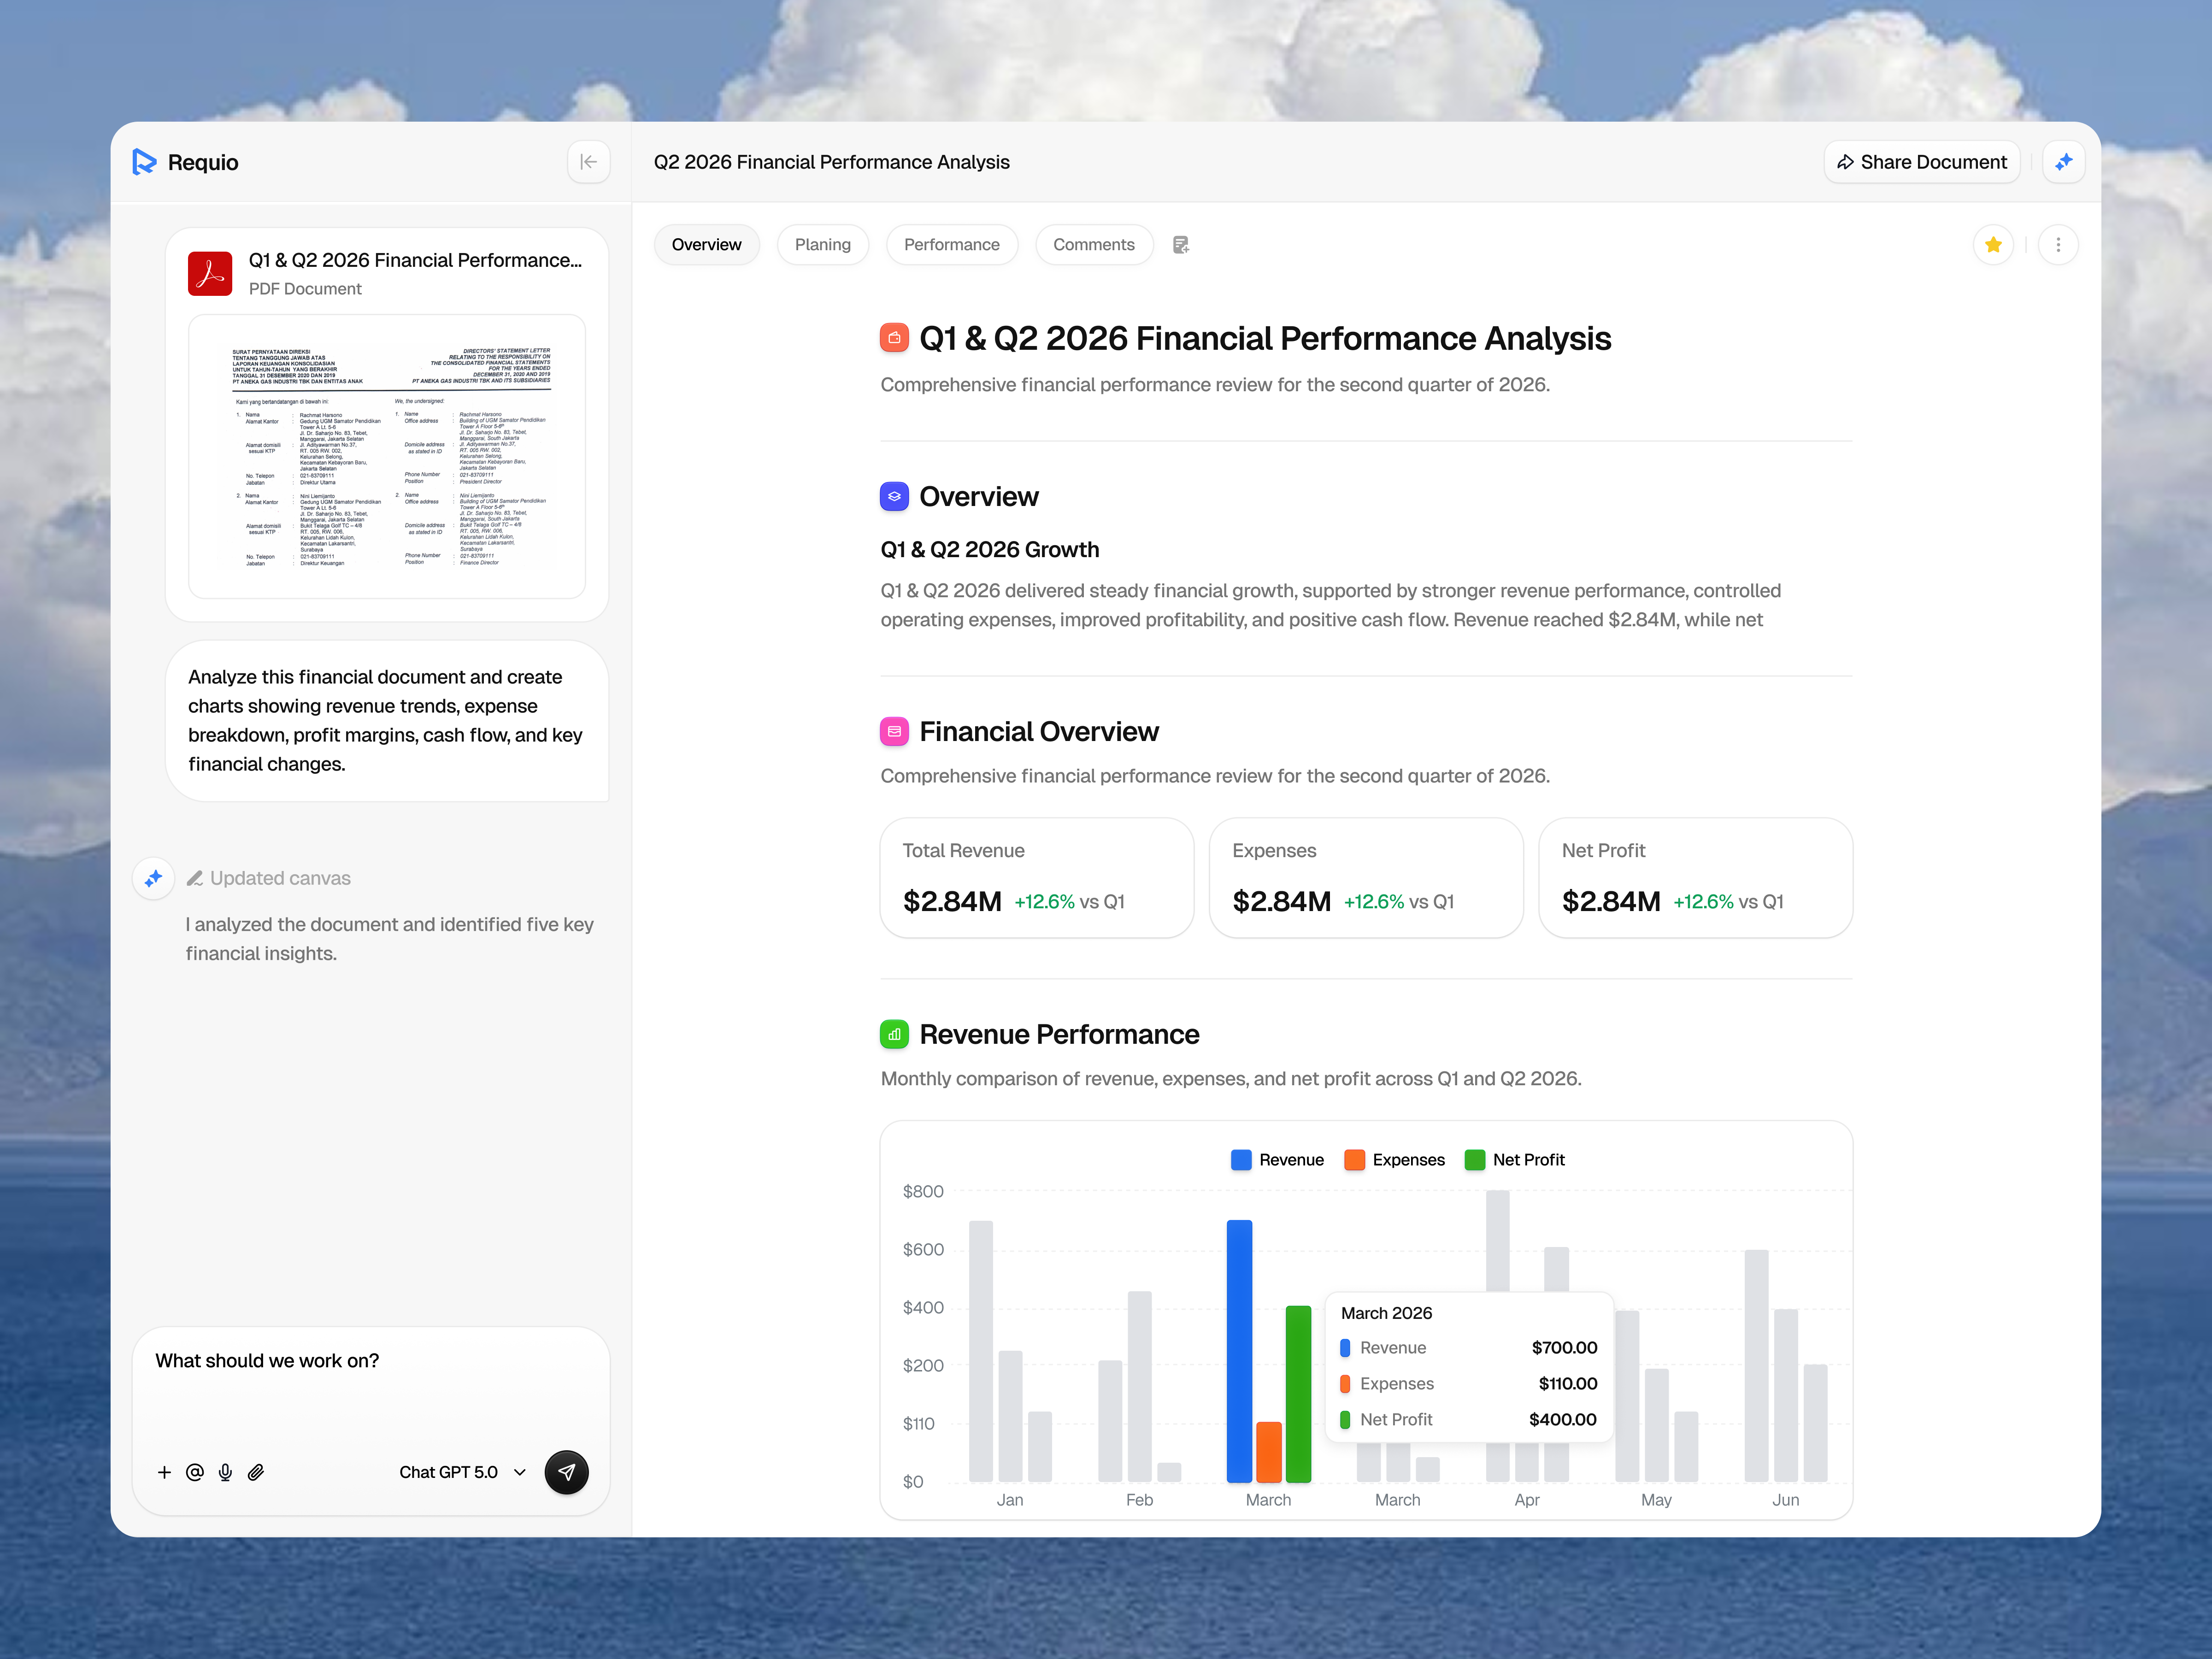The width and height of the screenshot is (2212, 1659).
Task: Click the $400.00 net profit tooltip value
Action: (1562, 1420)
